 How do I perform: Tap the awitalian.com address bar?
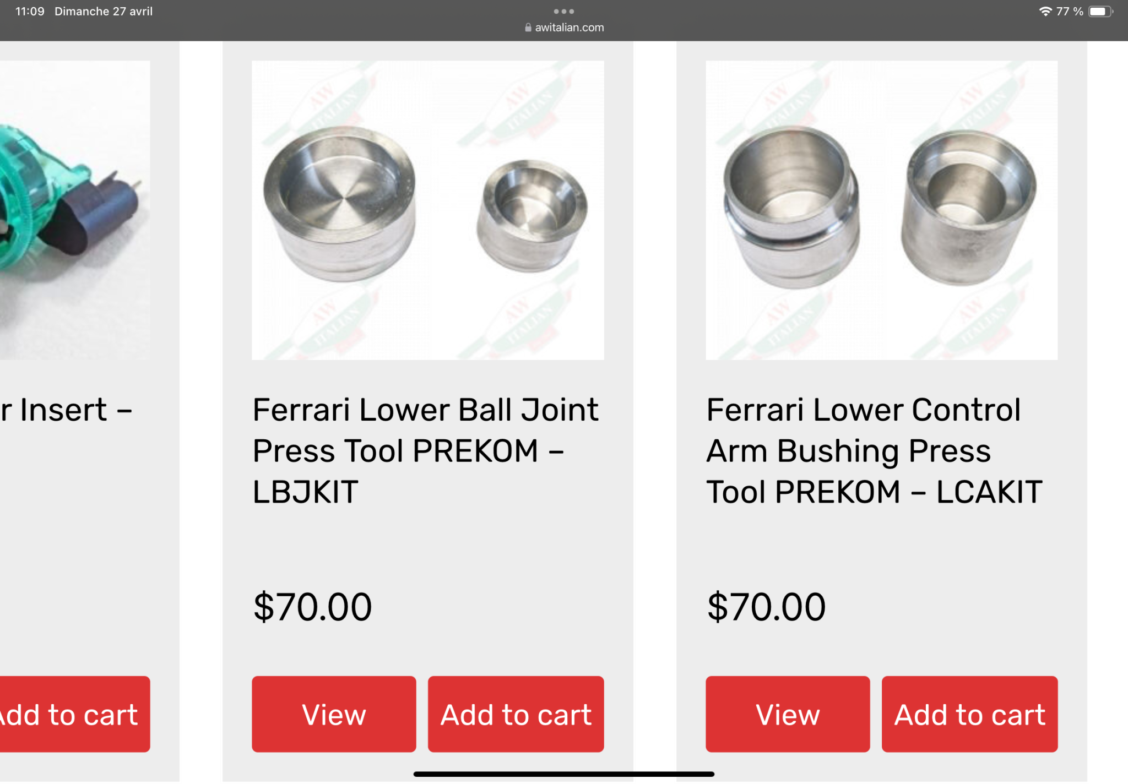coord(564,28)
